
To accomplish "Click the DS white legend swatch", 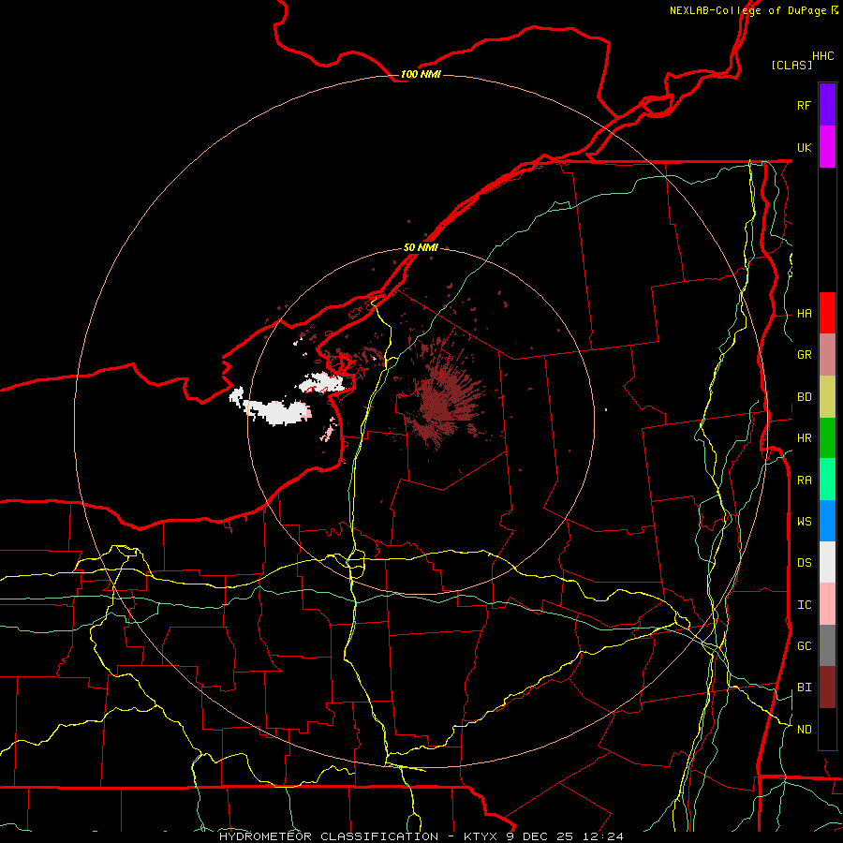I will [x=827, y=562].
